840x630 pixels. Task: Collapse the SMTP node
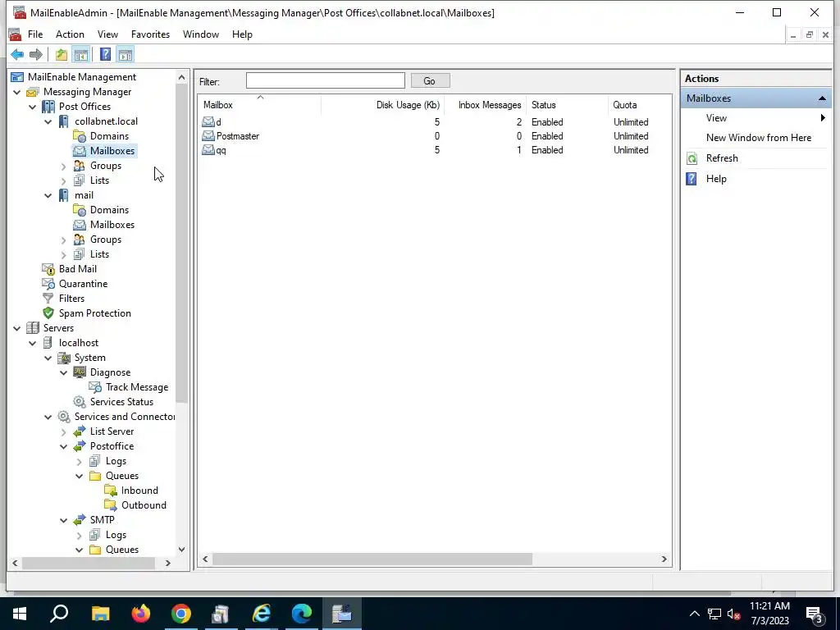pos(64,520)
